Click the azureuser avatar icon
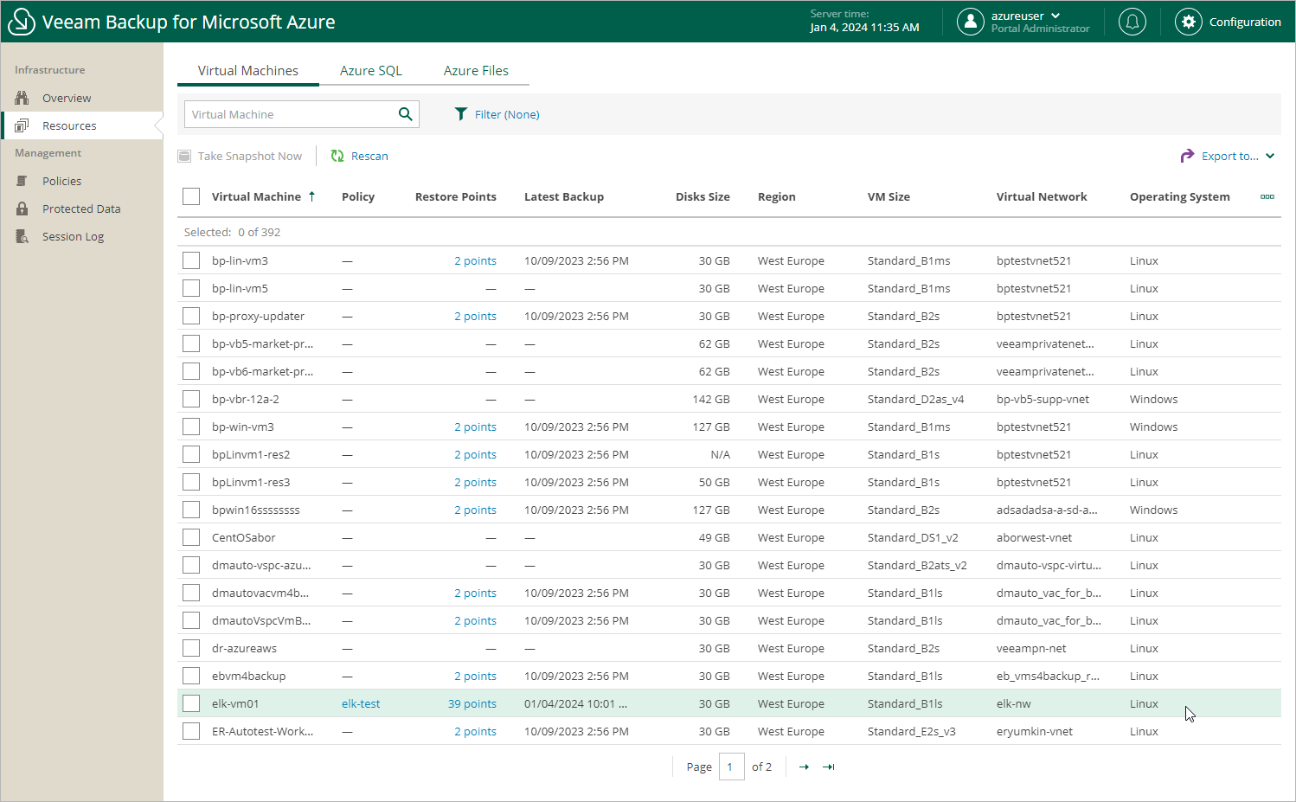 click(971, 22)
